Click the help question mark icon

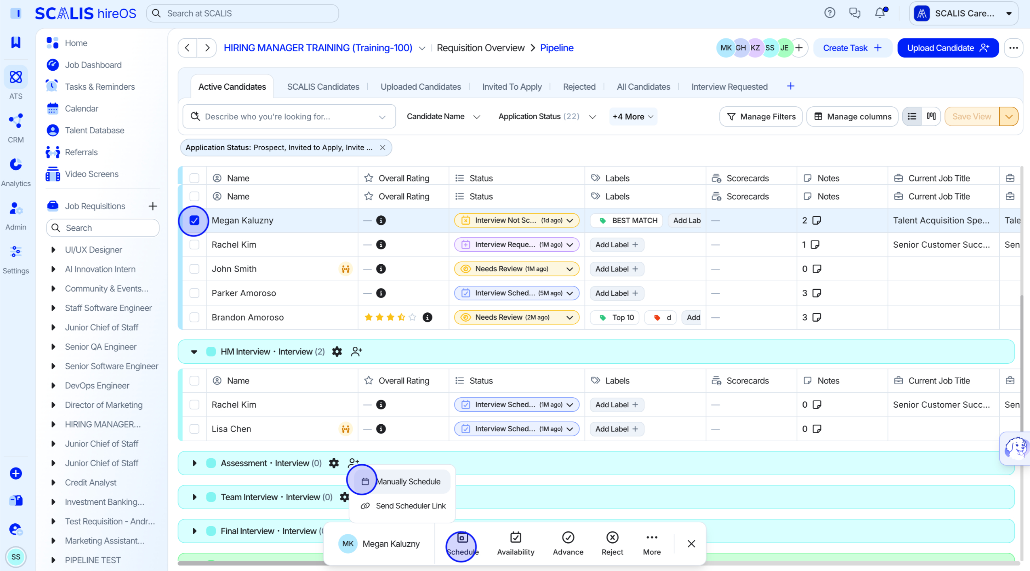point(830,13)
